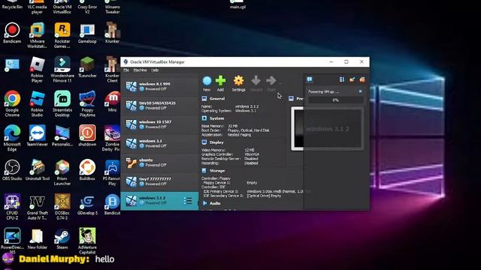The width and height of the screenshot is (481, 270).
Task: Click the VBoxVGA graphics controller value
Action: [x=252, y=154]
